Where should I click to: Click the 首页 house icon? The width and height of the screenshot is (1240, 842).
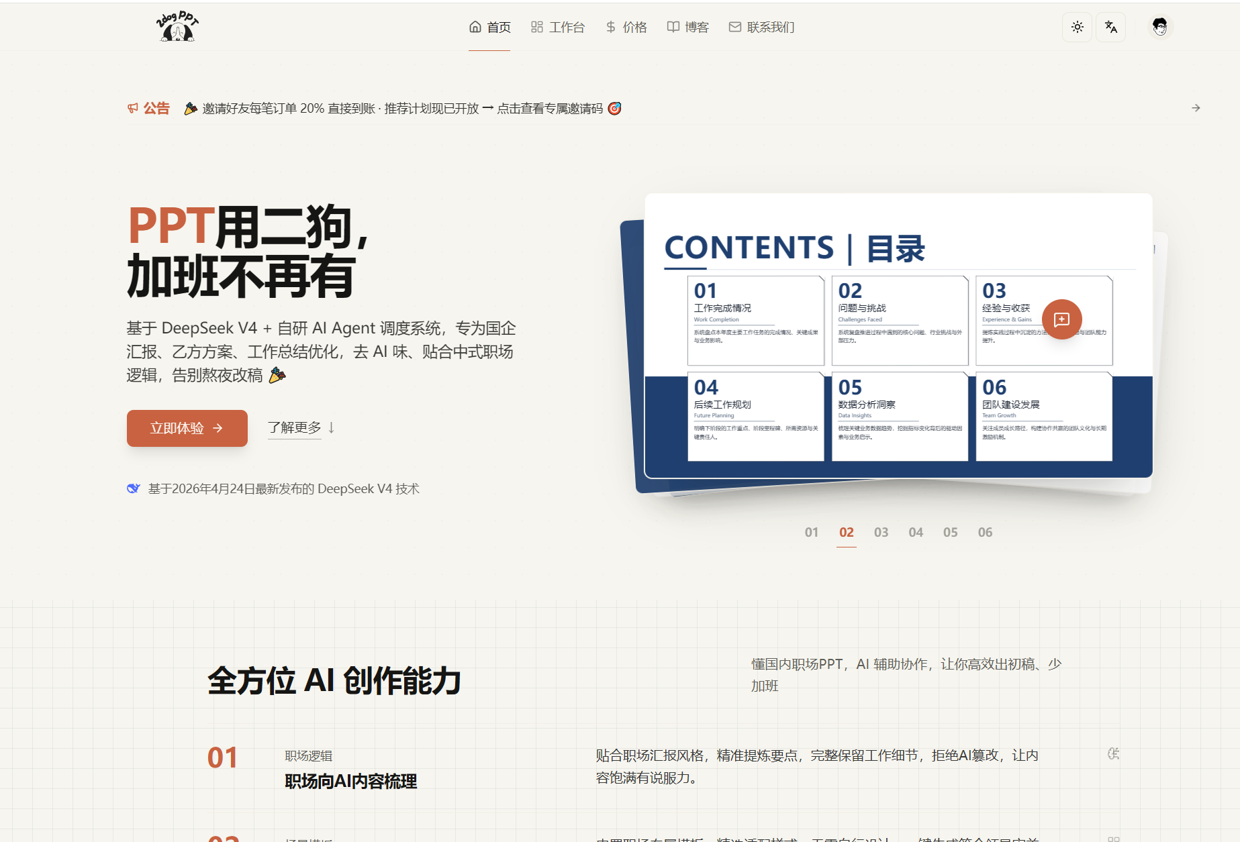pos(475,27)
